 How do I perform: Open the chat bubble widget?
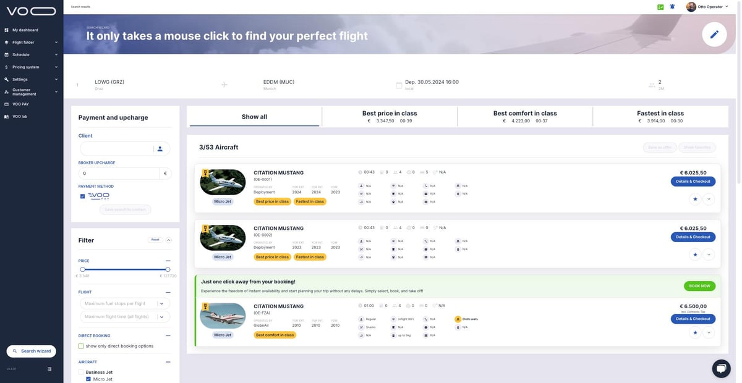pyautogui.click(x=720, y=368)
